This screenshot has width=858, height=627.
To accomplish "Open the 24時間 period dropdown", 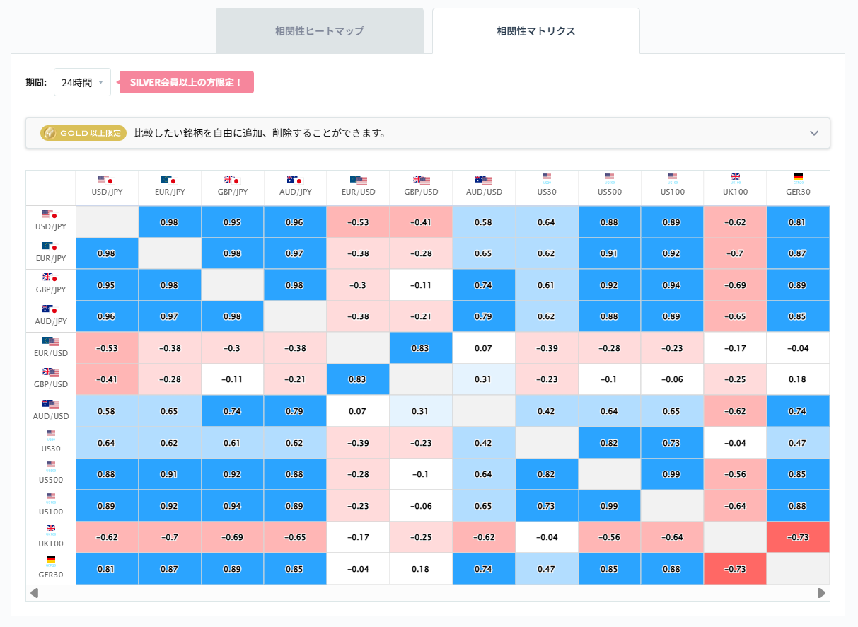I will coord(81,82).
